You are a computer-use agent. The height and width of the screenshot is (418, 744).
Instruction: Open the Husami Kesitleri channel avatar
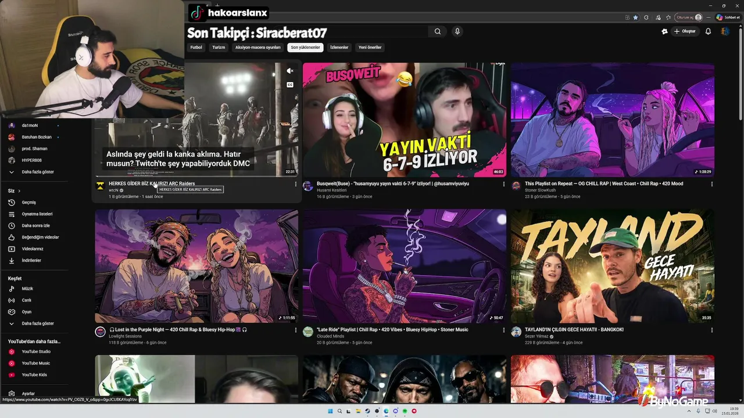point(308,186)
